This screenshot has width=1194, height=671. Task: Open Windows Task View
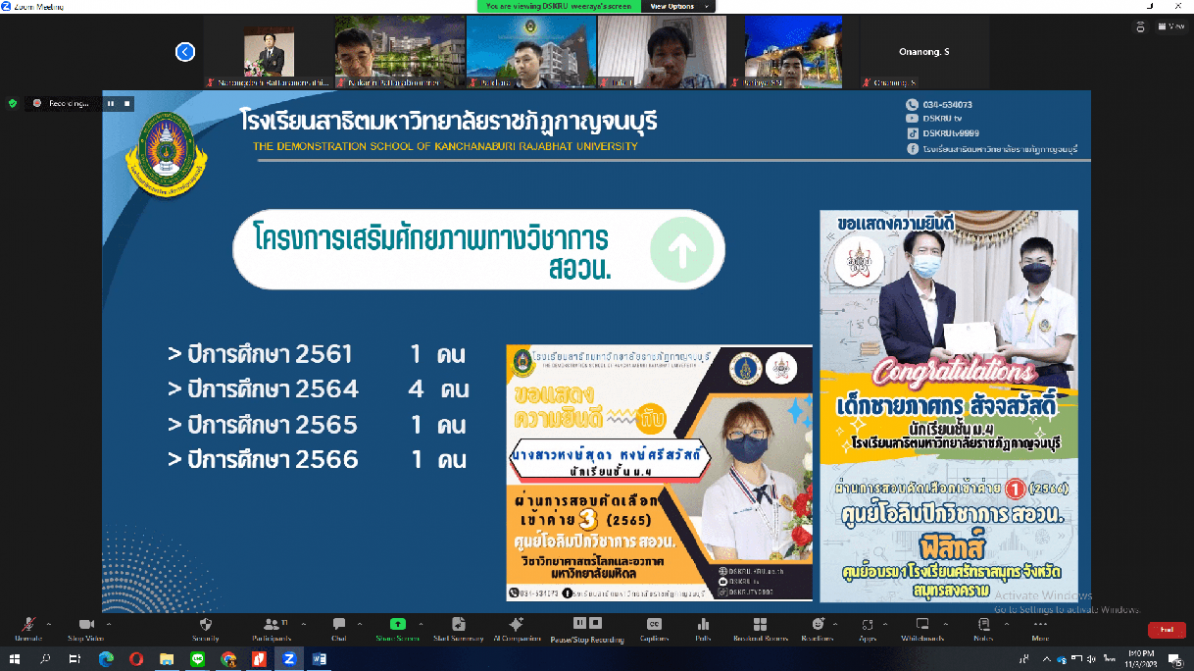click(x=75, y=659)
